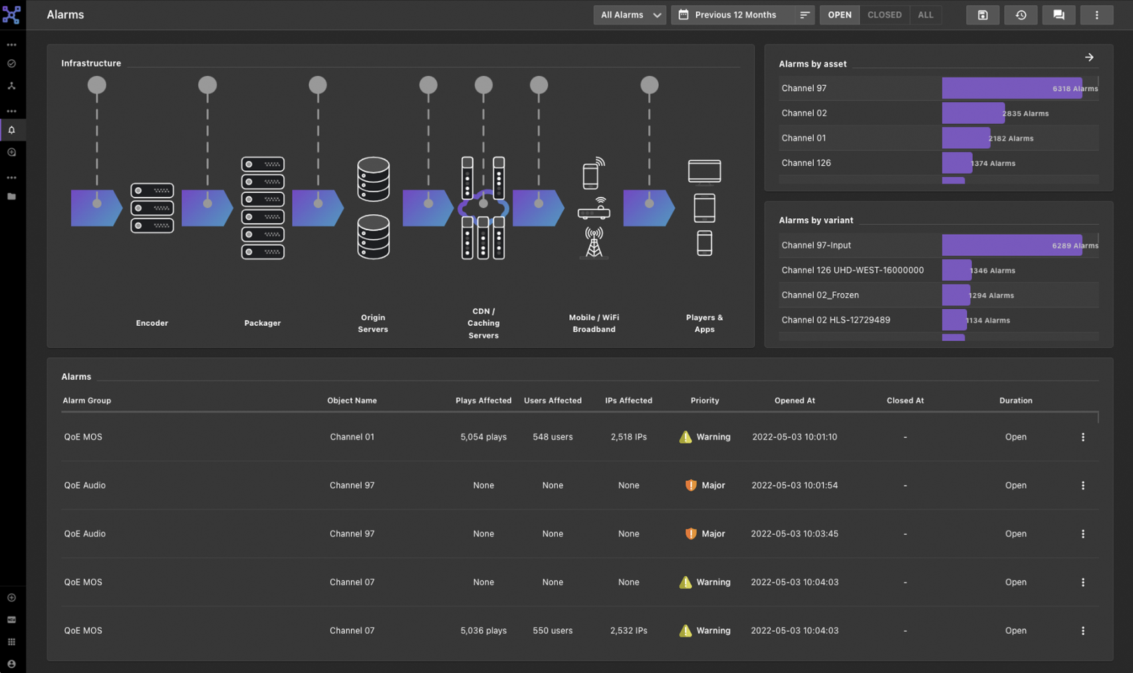Viewport: 1133px width, 673px height.
Task: Sort by the Duration column header
Action: [x=1015, y=400]
